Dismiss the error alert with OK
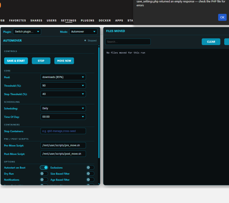This screenshot has width=229, height=203. point(222,17)
